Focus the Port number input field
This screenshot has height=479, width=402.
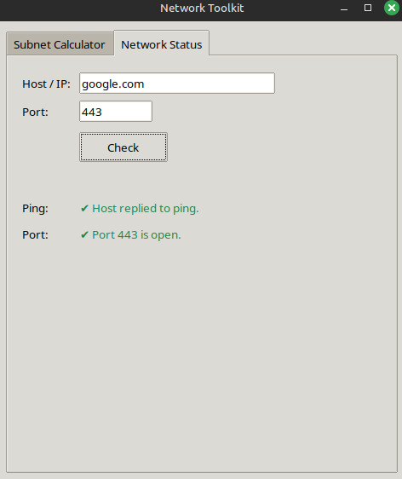[x=116, y=111]
